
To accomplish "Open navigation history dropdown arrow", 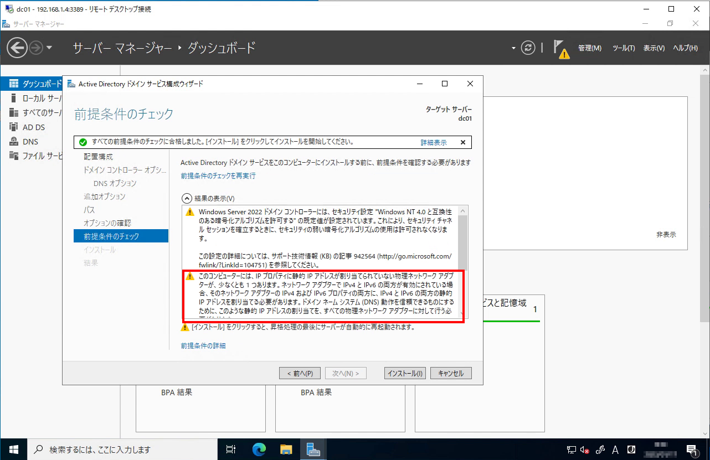I will [49, 48].
